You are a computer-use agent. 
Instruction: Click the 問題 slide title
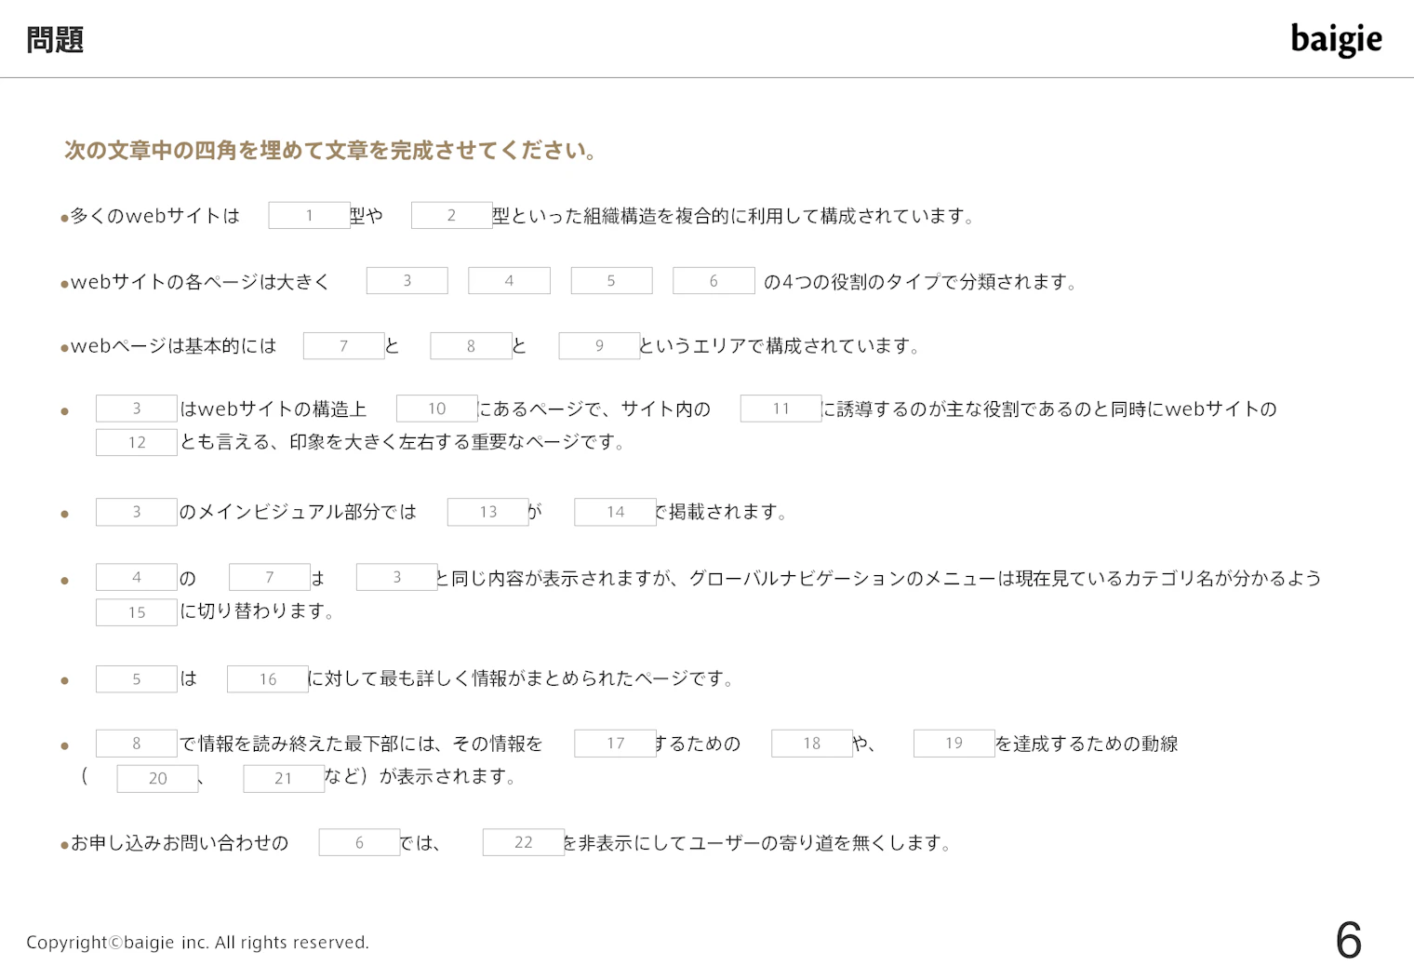pos(55,40)
